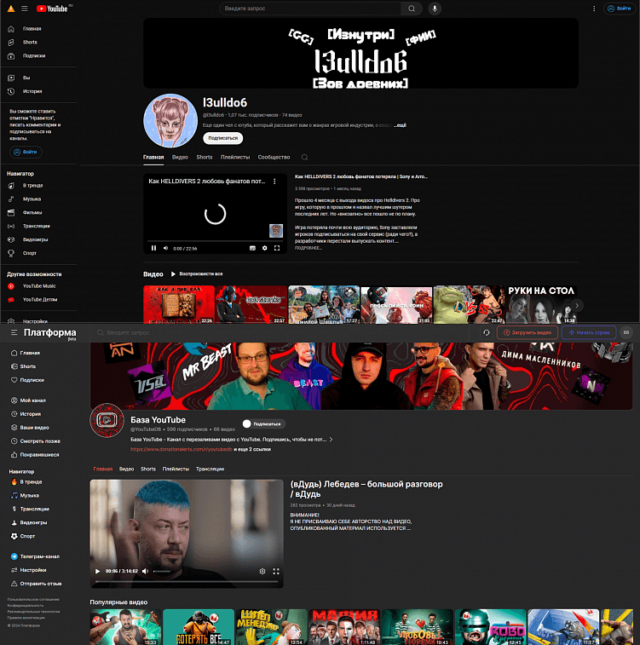Open YouTube Music in the sidebar
Screen dimensions: 640x645
coord(38,286)
